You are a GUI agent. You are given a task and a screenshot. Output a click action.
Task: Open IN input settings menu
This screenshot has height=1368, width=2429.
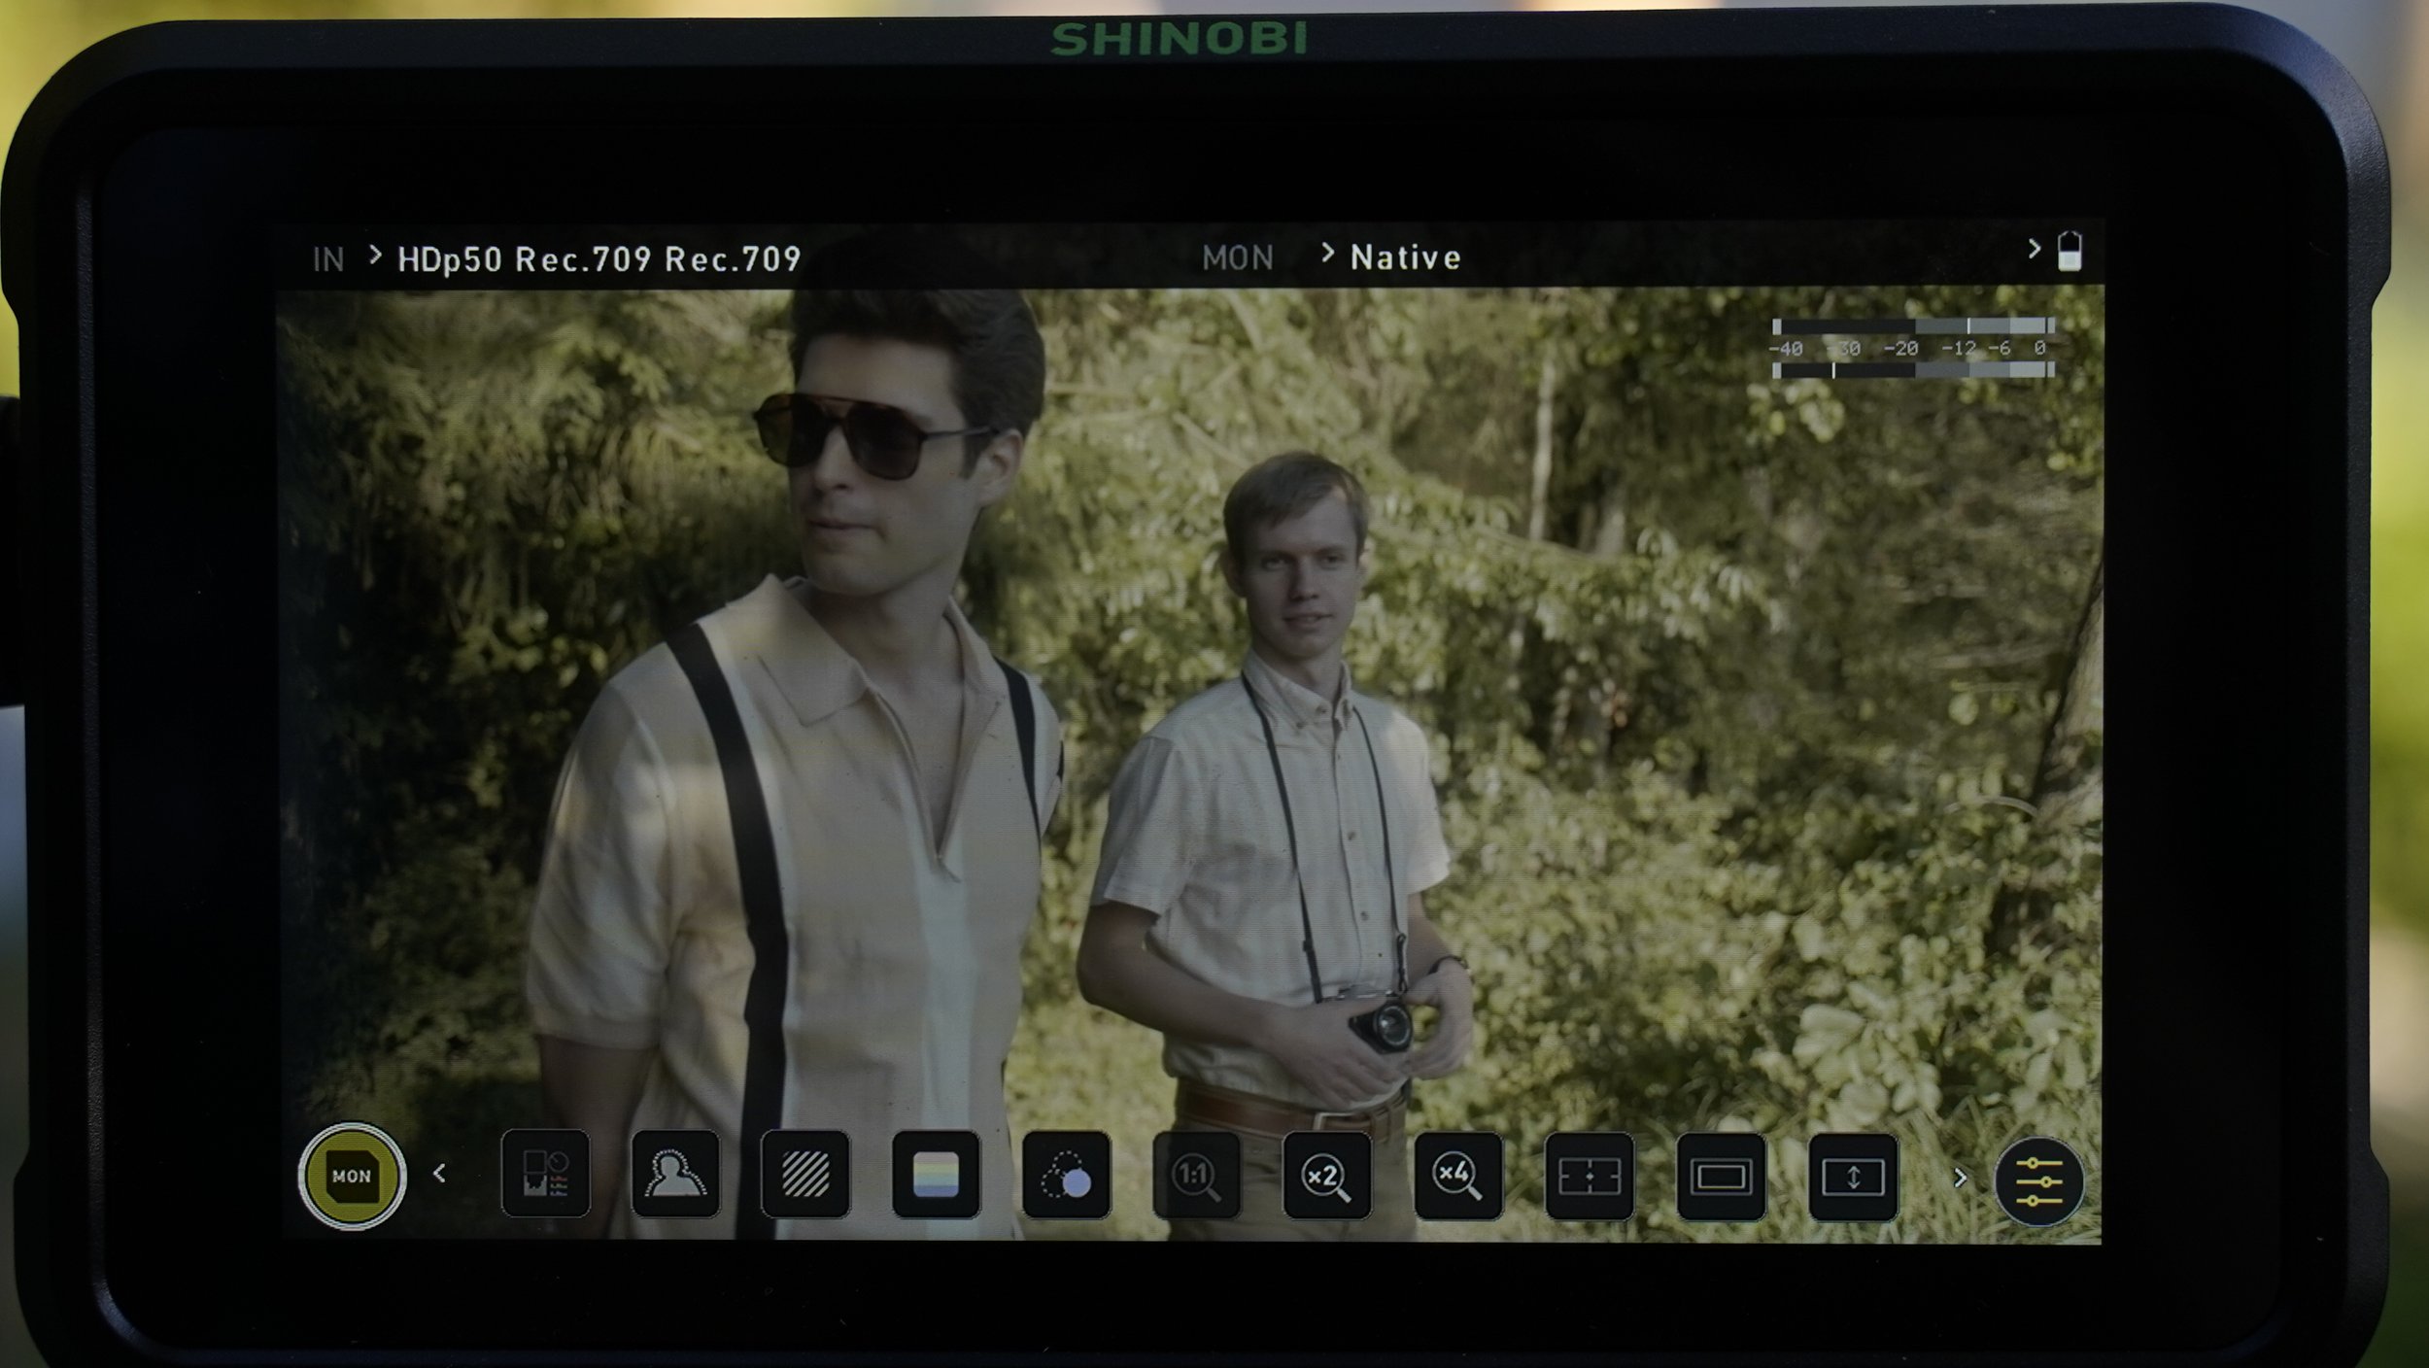point(328,258)
